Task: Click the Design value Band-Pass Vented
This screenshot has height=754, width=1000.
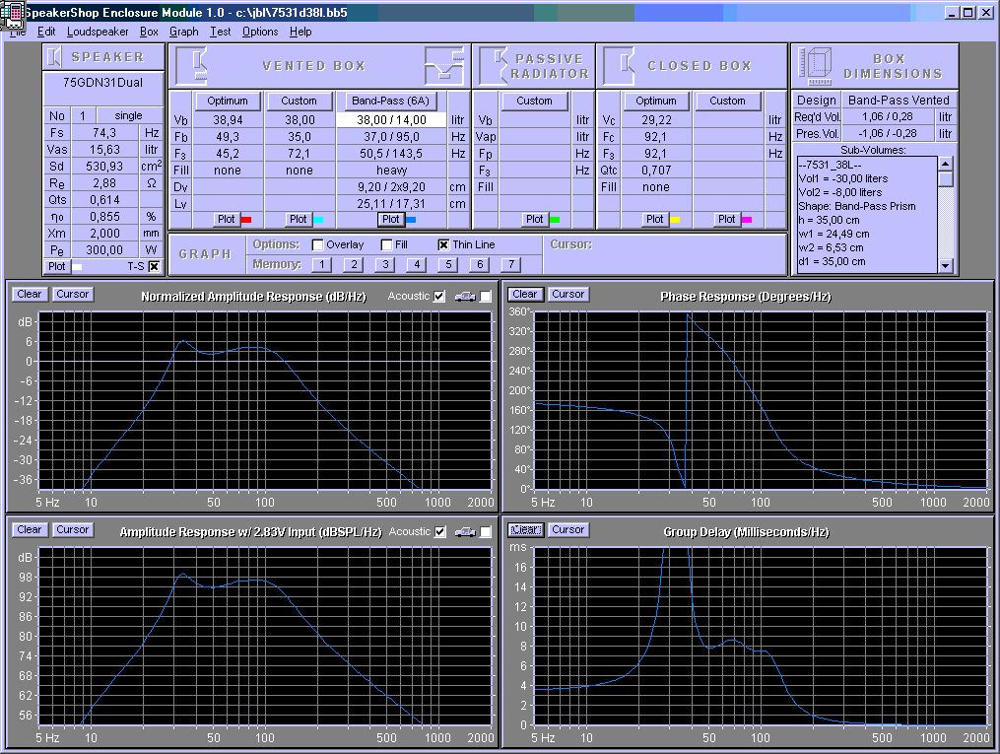Action: [899, 101]
